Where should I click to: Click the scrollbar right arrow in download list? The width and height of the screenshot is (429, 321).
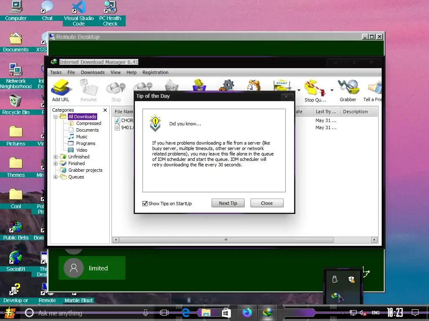click(x=374, y=239)
